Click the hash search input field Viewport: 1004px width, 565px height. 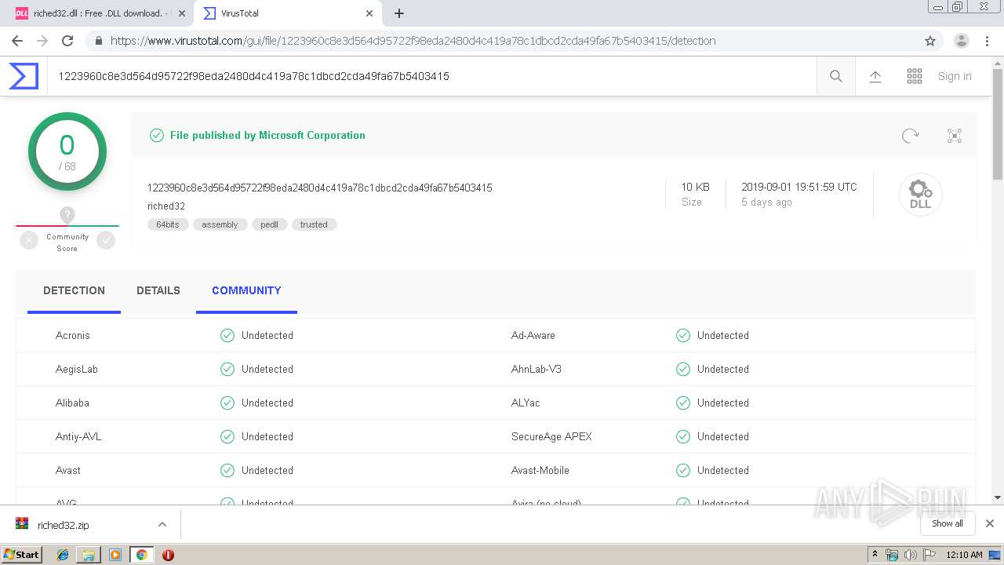pos(431,76)
